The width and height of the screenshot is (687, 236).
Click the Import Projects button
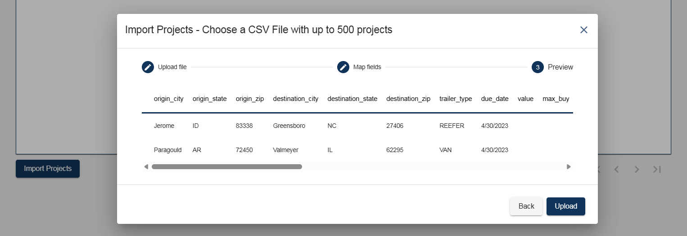[48, 169]
